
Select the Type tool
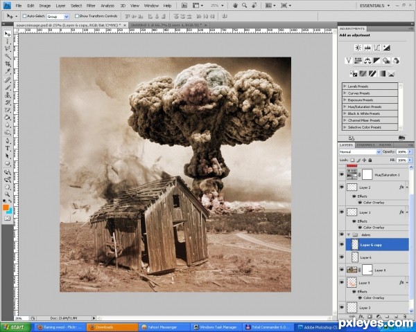[x=8, y=148]
